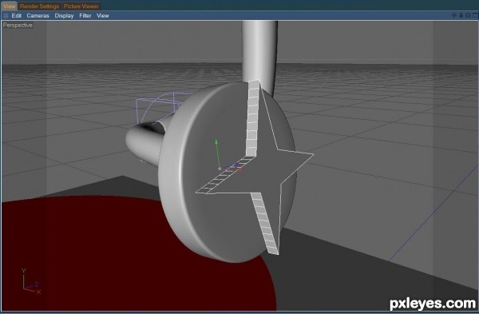Click the viewport zoom arrow icon
479x314 pixels.
[x=461, y=15]
